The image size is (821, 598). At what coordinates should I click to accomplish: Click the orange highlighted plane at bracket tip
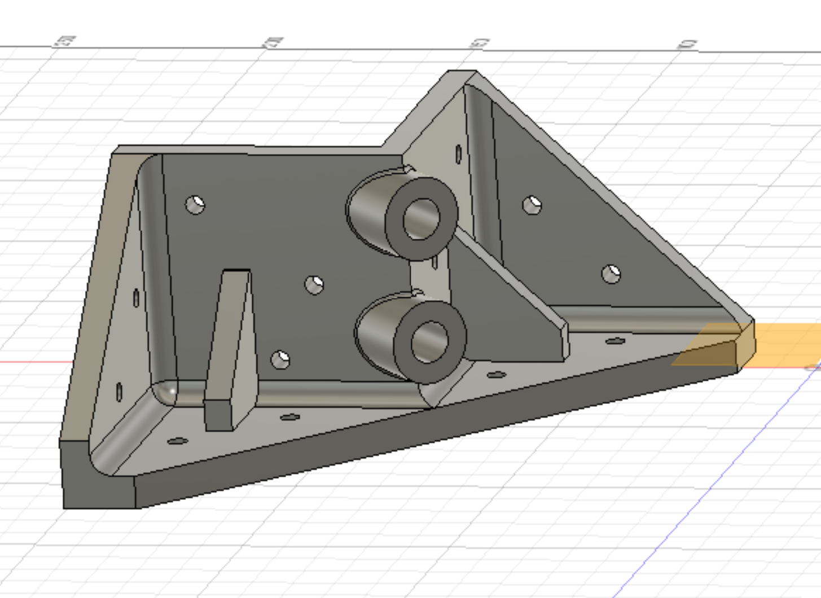tap(746, 344)
